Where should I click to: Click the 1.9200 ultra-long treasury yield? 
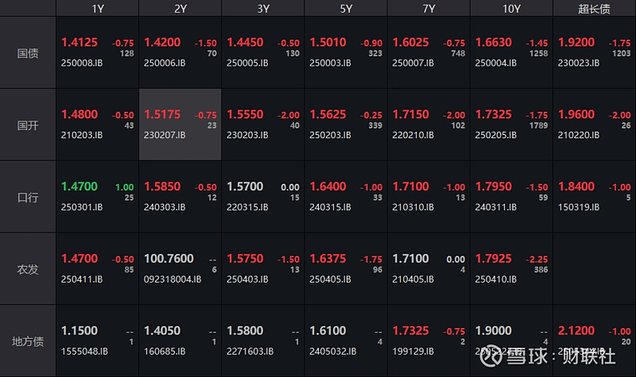[576, 42]
